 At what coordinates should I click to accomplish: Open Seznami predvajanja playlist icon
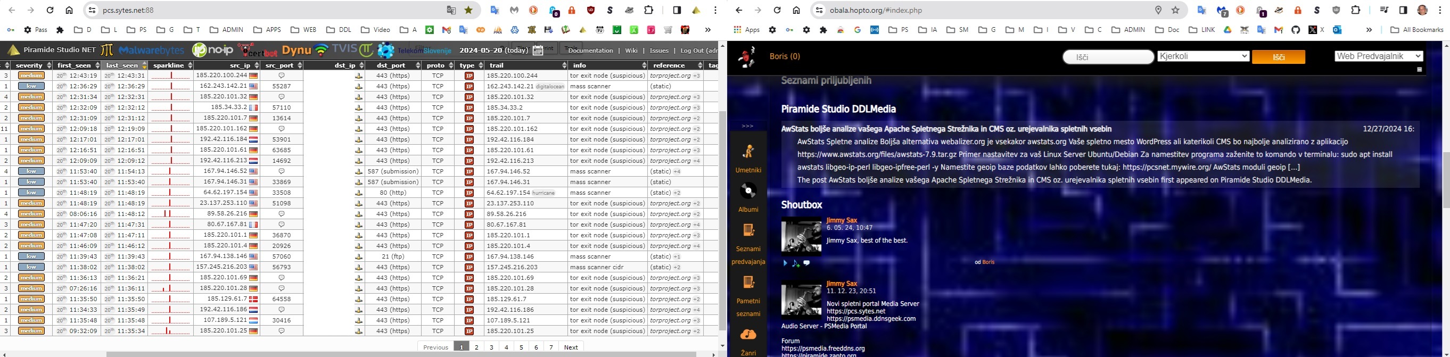tap(748, 230)
